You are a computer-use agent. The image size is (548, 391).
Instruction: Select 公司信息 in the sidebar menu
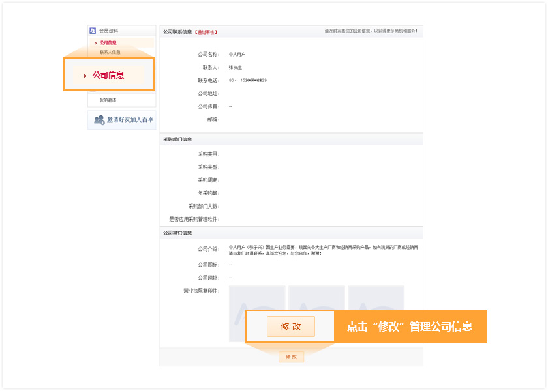(x=108, y=42)
